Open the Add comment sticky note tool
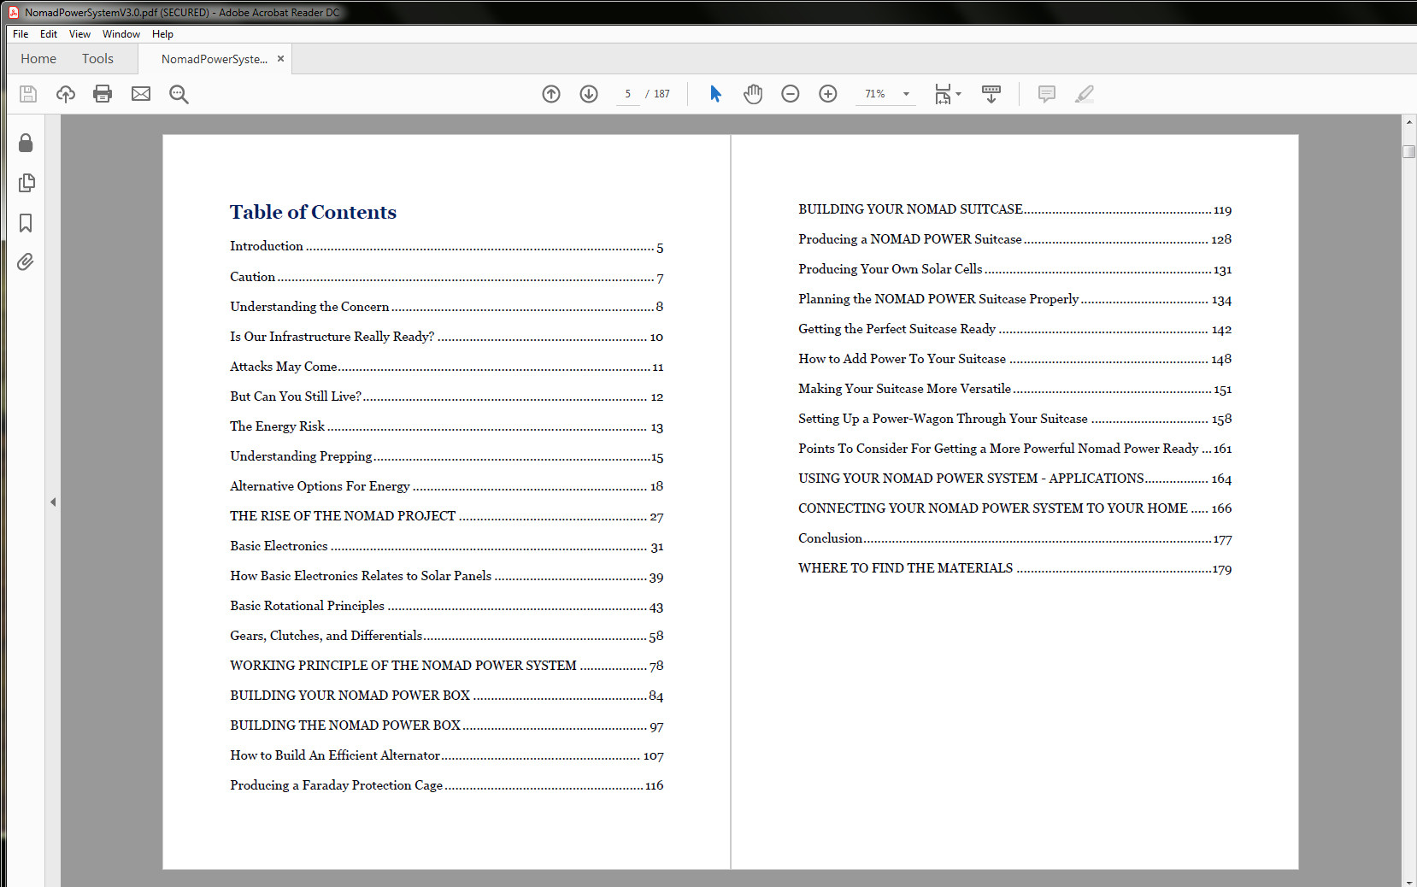 tap(1046, 94)
